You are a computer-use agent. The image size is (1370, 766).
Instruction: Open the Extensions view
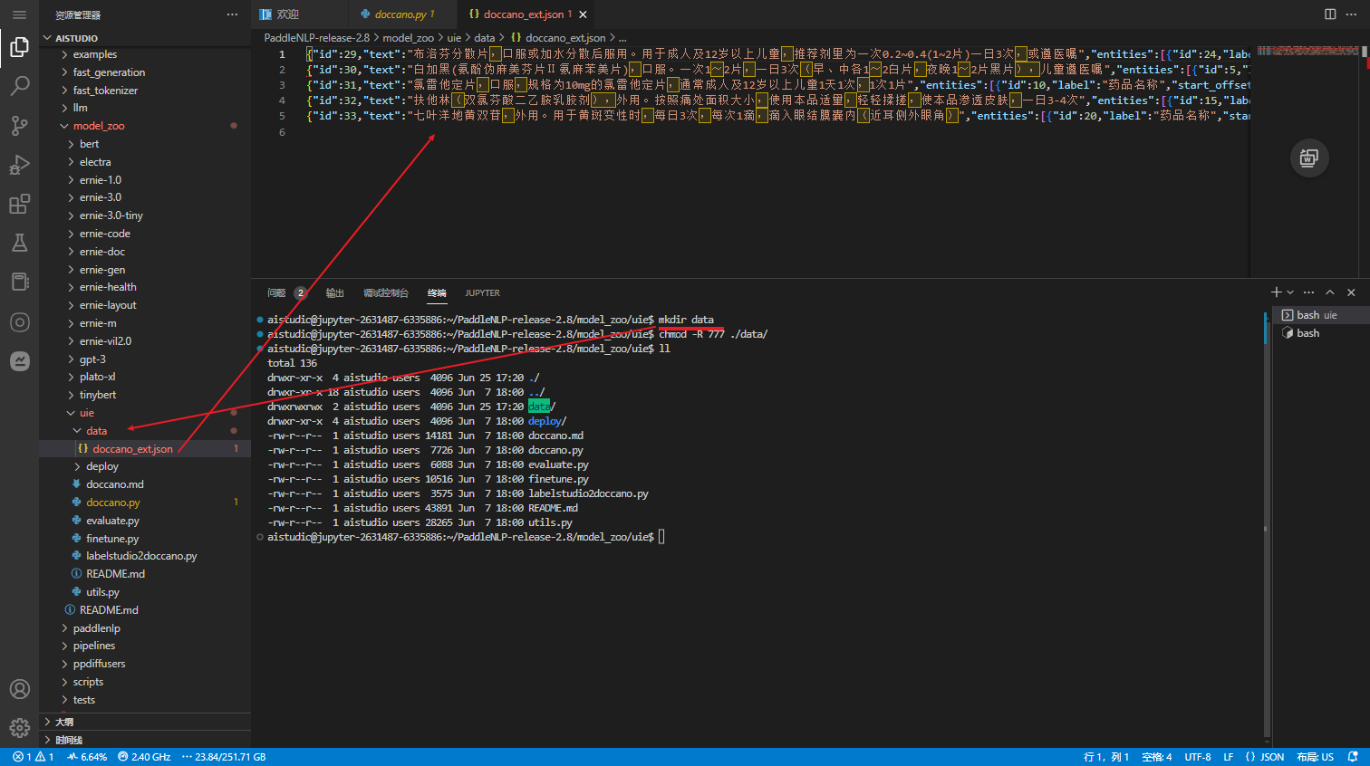19,204
